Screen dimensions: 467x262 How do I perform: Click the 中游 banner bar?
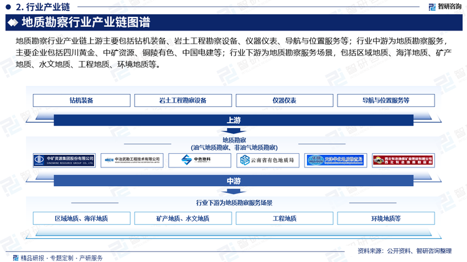pyautogui.click(x=233, y=180)
